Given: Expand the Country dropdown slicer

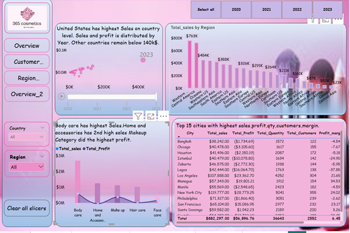Looking at the screenshot, I should click(27, 137).
